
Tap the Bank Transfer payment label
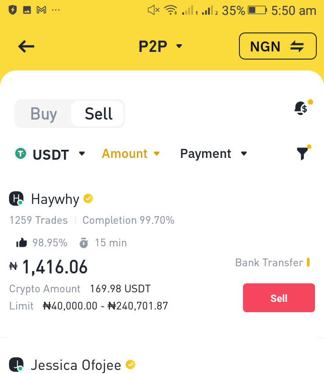269,263
